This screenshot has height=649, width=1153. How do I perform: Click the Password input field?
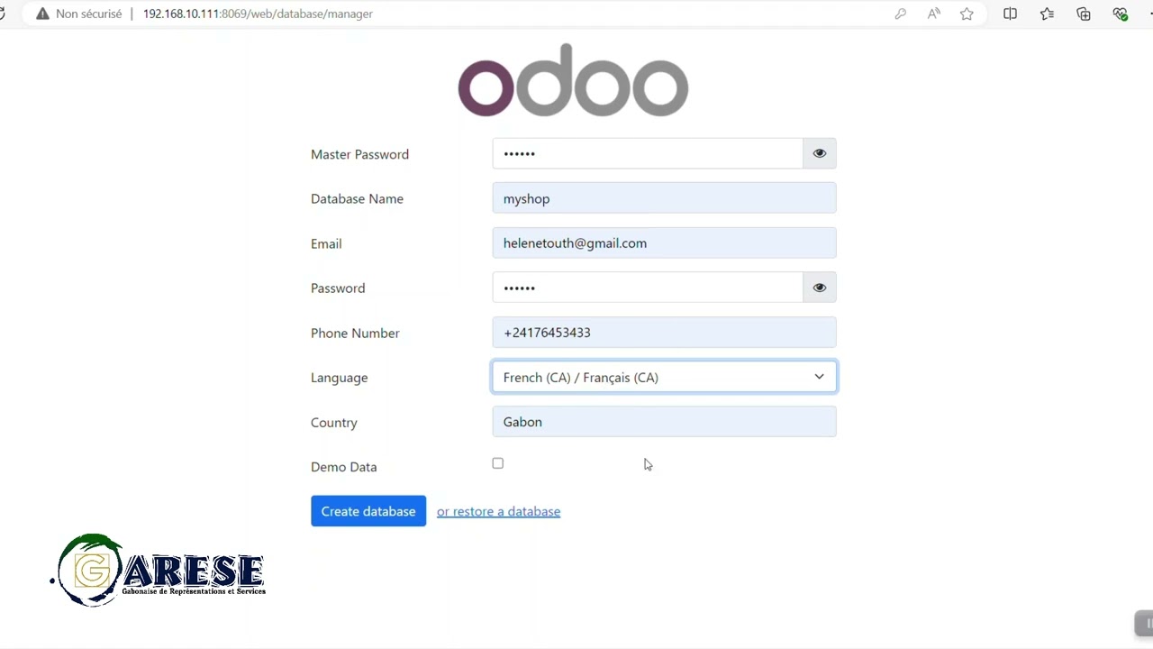click(647, 288)
